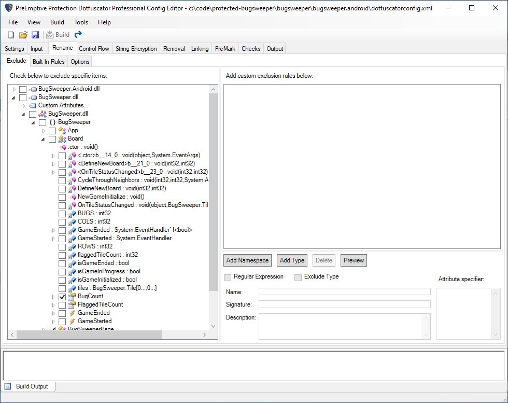Check the flaggedTileCount field checkbox
508x403 pixels.
(x=62, y=255)
